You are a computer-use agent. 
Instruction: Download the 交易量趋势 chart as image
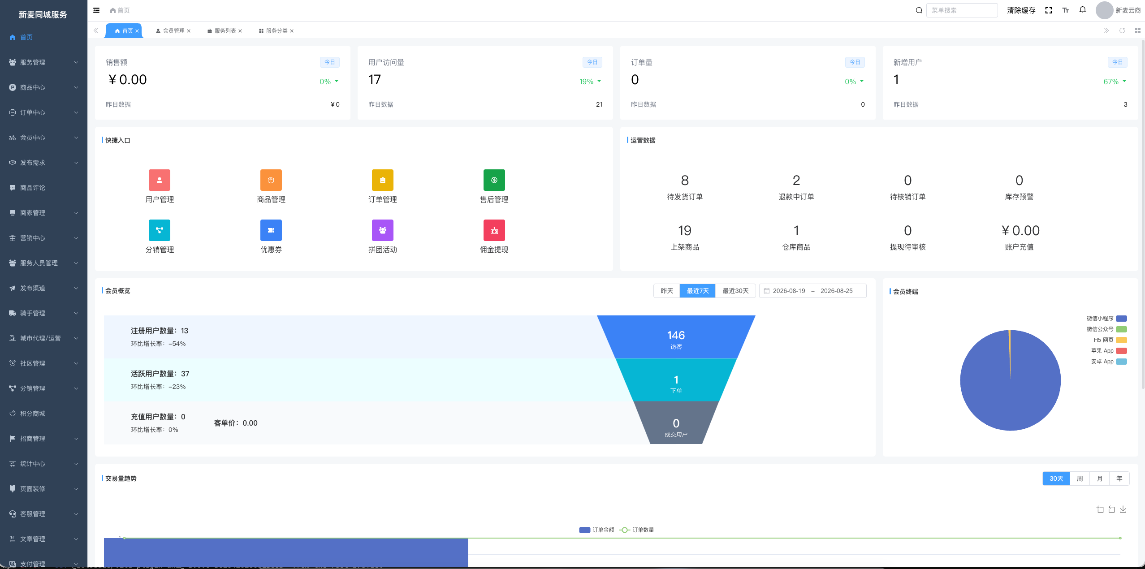[1123, 509]
